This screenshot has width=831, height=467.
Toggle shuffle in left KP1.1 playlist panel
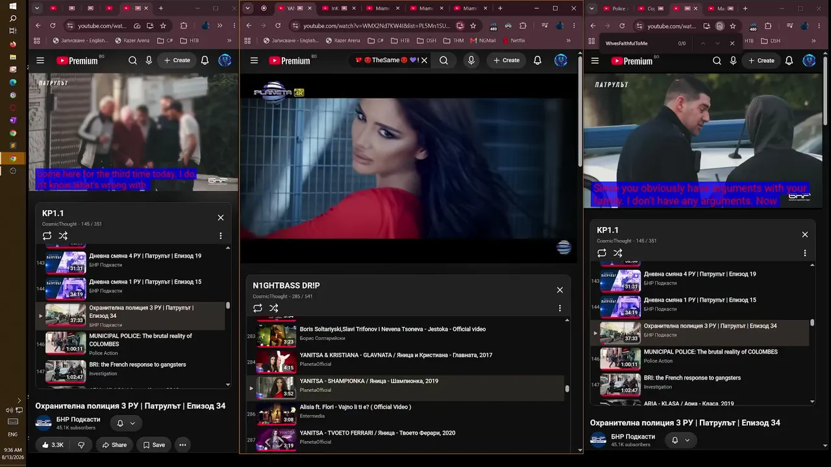click(x=63, y=236)
